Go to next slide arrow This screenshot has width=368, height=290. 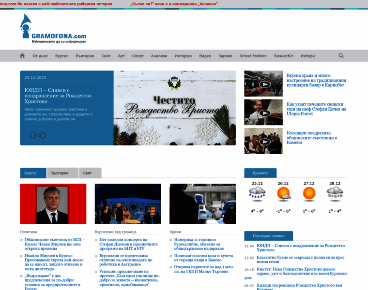(42, 135)
